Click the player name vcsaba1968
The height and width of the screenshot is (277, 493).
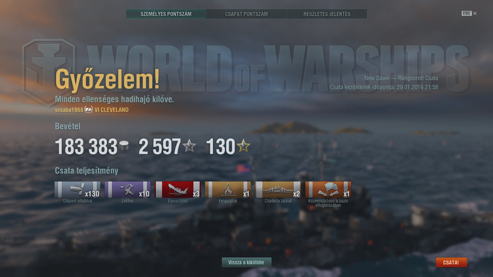(69, 110)
